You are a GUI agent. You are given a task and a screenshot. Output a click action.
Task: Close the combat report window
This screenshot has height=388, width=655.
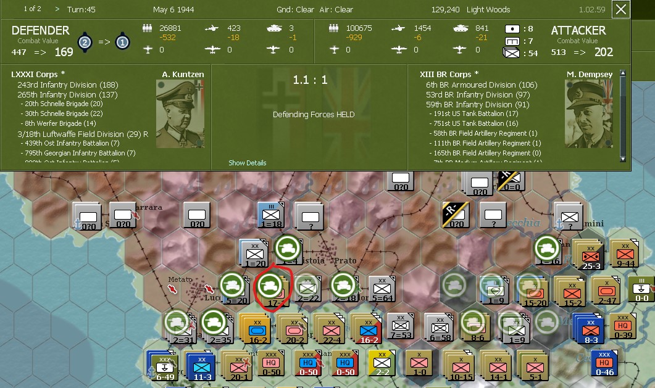621,9
